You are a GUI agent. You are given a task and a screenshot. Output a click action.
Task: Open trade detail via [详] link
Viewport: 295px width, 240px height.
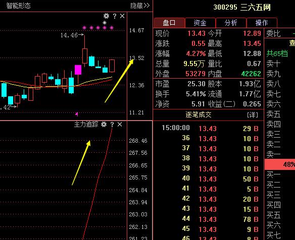(x=253, y=115)
